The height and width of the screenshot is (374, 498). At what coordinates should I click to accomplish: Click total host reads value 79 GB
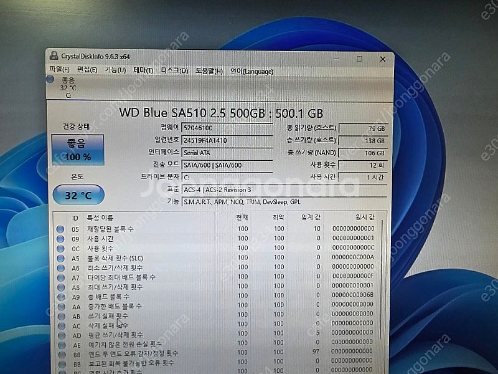pos(363,128)
